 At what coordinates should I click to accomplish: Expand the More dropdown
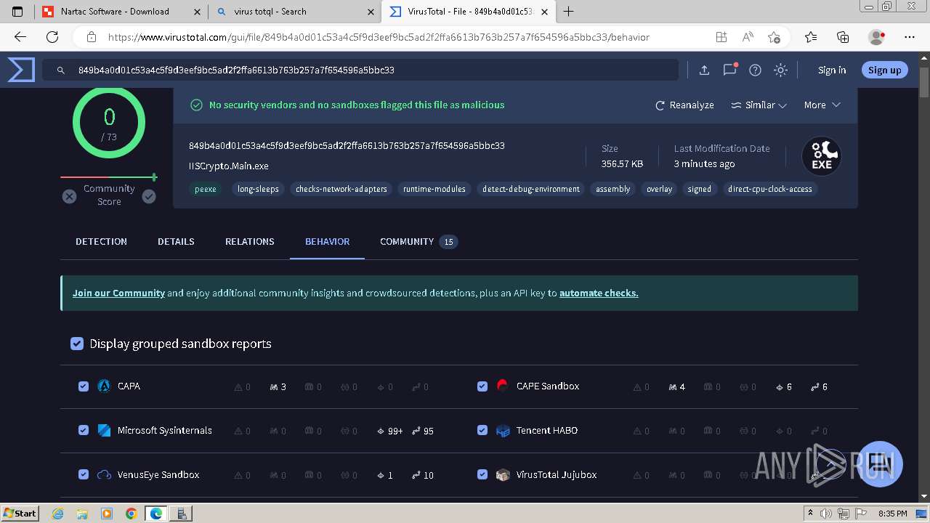click(822, 105)
